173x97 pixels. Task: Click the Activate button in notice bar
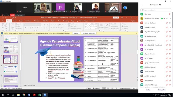[x=76, y=33]
